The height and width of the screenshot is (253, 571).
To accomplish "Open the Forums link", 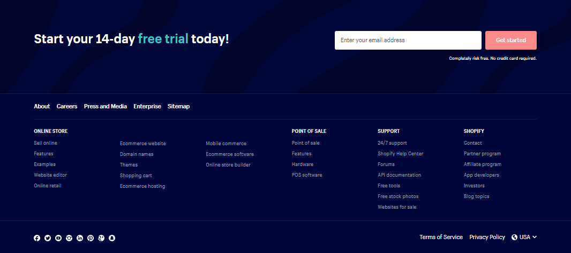I will [386, 164].
